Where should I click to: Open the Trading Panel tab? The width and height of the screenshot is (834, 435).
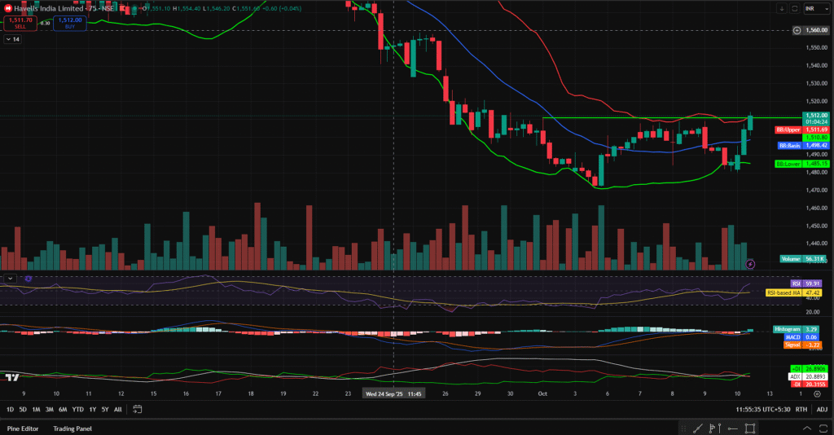(x=72, y=428)
